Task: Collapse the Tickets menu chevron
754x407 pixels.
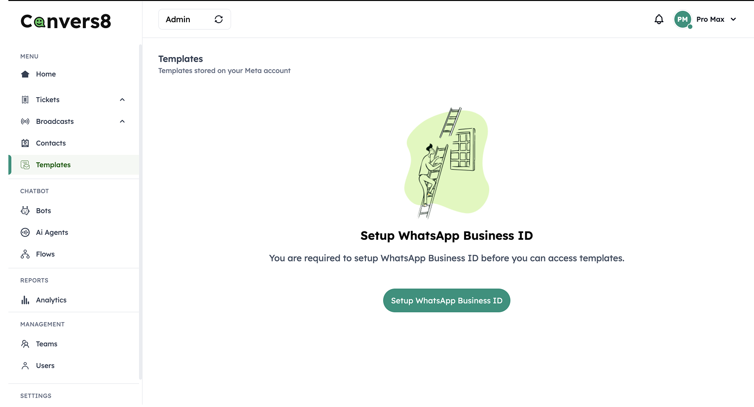Action: click(x=122, y=99)
